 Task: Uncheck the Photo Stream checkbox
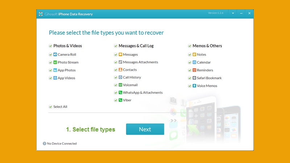tap(50, 62)
